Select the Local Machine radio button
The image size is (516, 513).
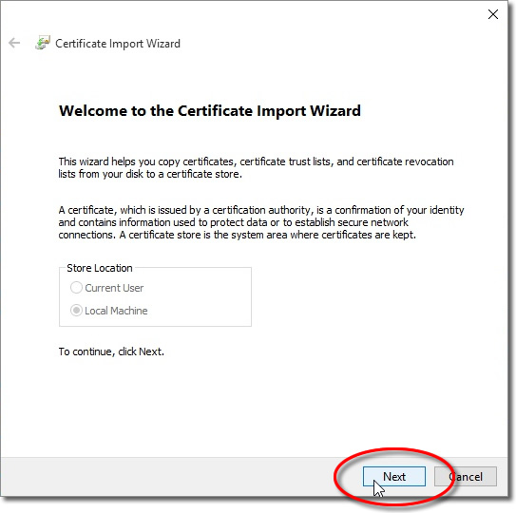pyautogui.click(x=76, y=311)
